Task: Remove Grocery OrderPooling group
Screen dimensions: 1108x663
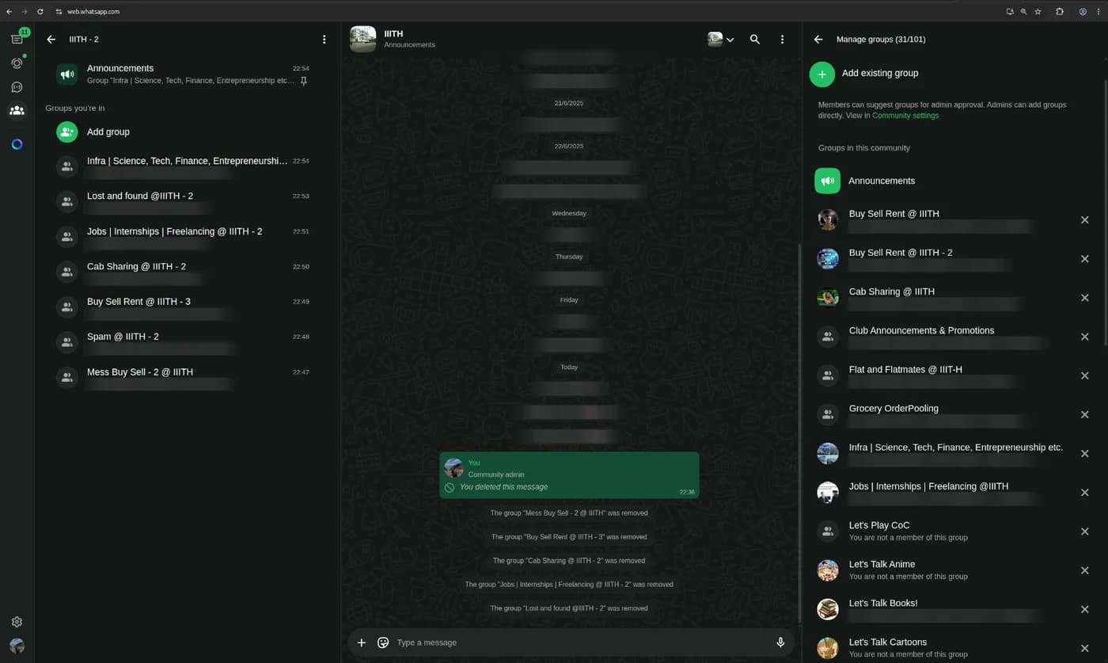Action: (x=1085, y=414)
